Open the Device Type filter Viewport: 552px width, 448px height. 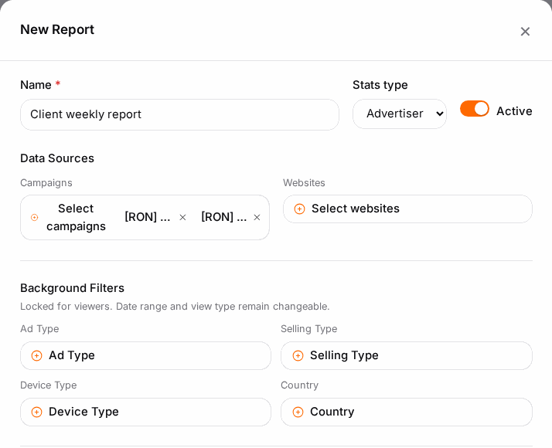pos(145,412)
